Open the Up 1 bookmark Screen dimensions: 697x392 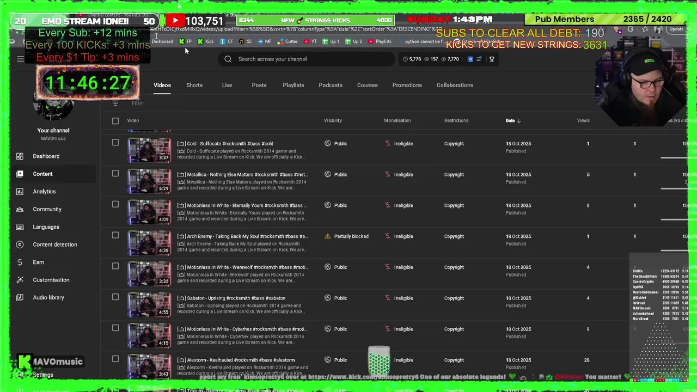click(331, 41)
